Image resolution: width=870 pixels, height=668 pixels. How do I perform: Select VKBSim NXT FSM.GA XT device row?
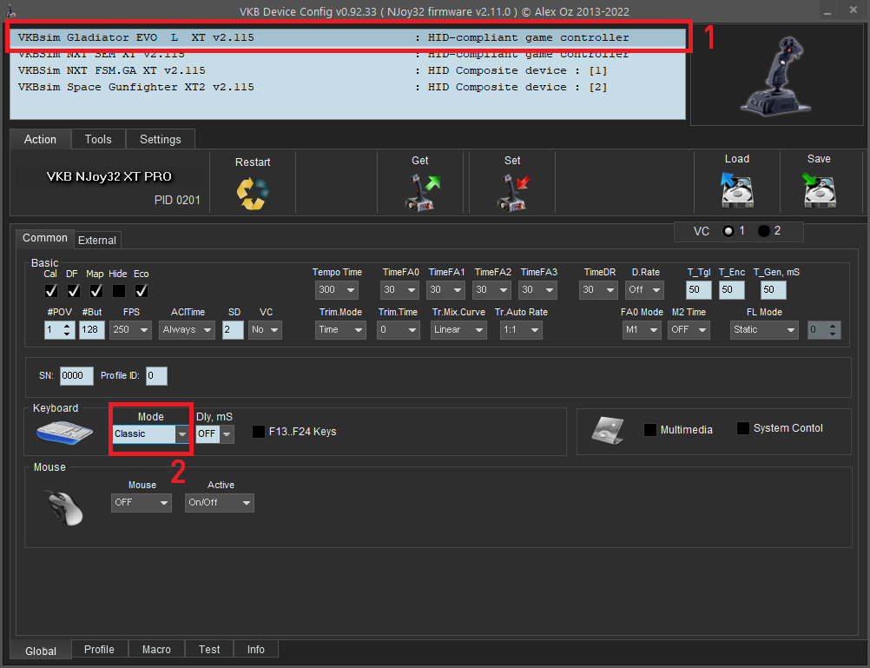pyautogui.click(x=348, y=70)
